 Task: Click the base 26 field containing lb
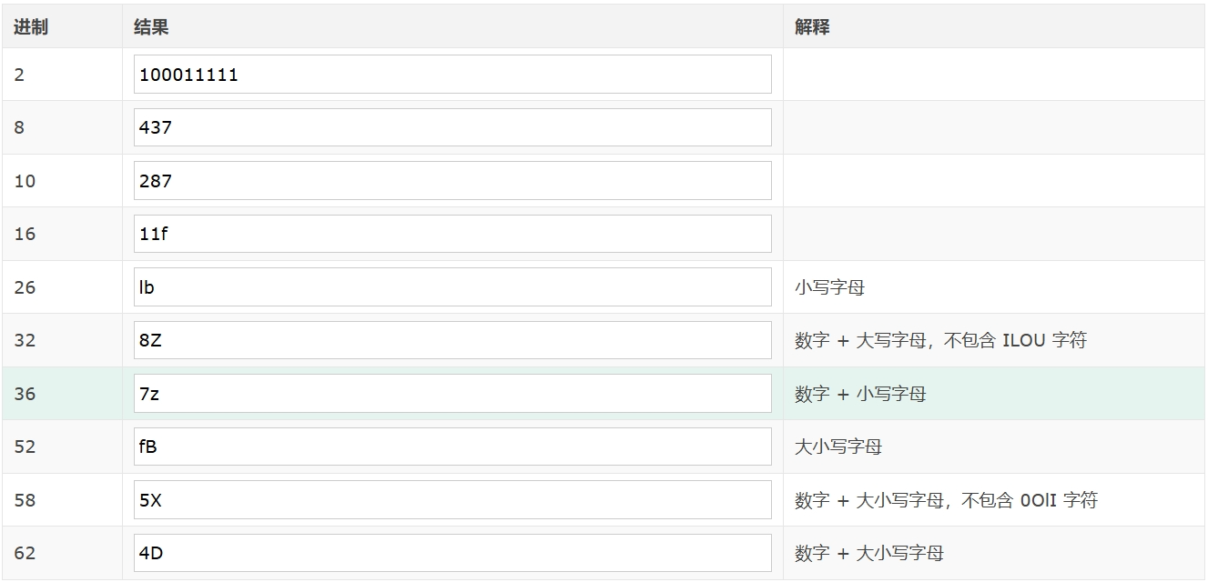[452, 287]
